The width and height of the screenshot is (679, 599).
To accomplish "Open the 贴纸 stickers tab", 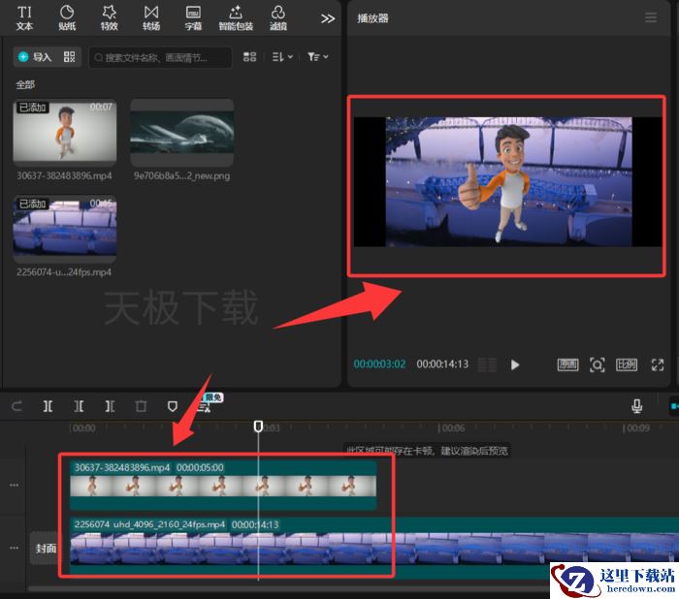I will (67, 18).
